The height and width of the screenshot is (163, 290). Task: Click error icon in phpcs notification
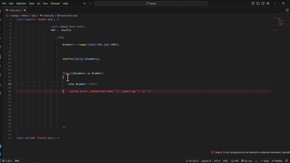pos(213,152)
